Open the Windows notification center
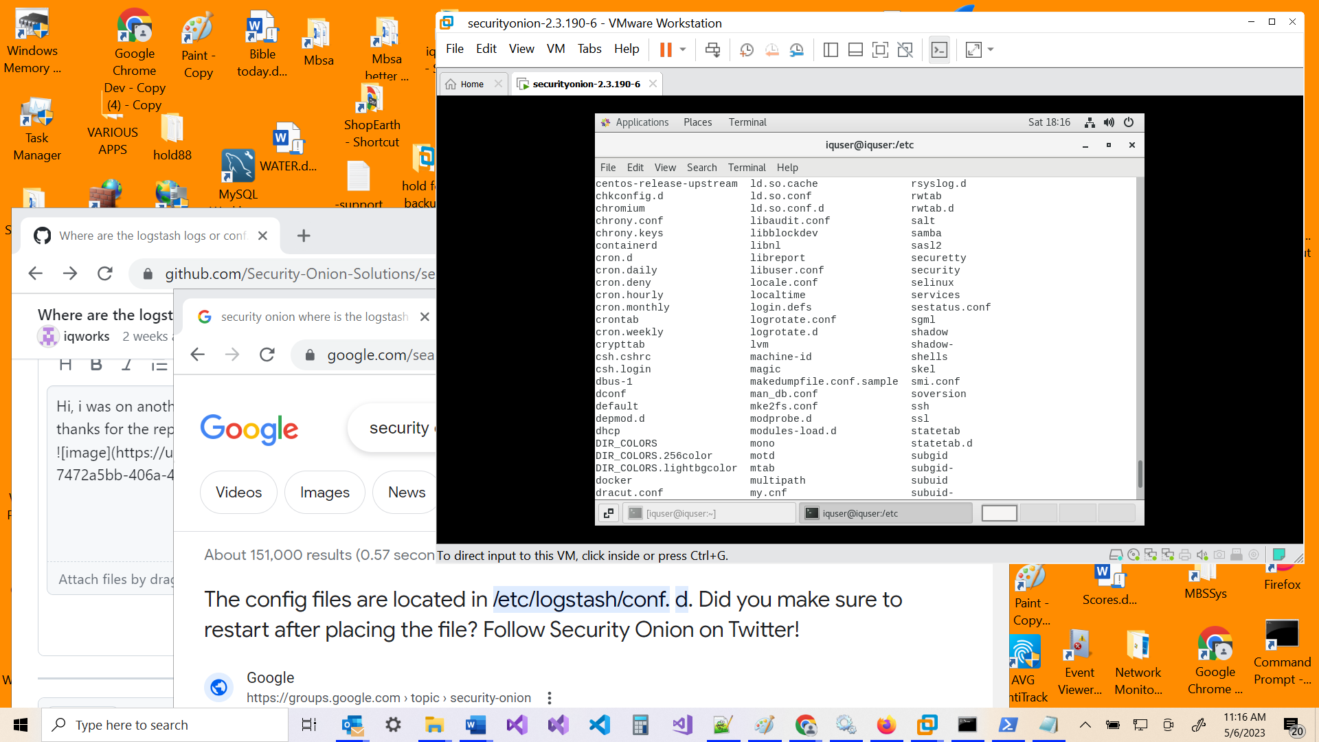The width and height of the screenshot is (1319, 742). (x=1292, y=726)
